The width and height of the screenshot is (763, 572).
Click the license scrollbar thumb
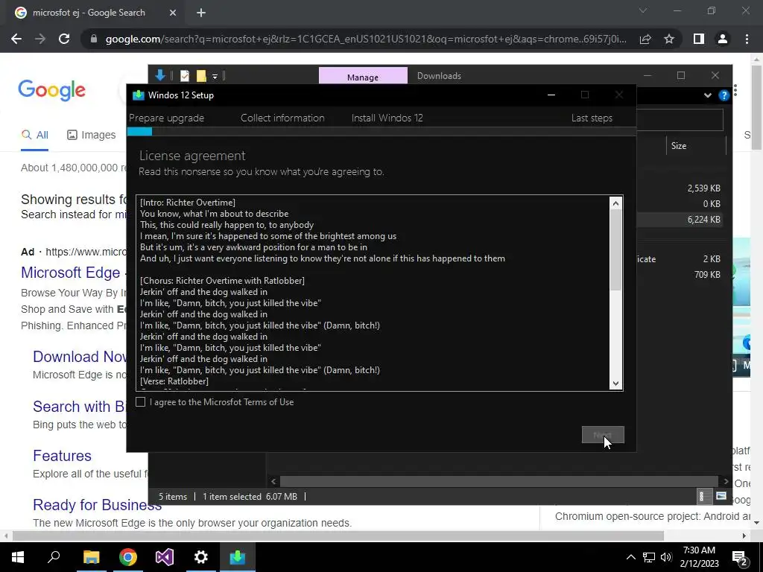(x=615, y=250)
